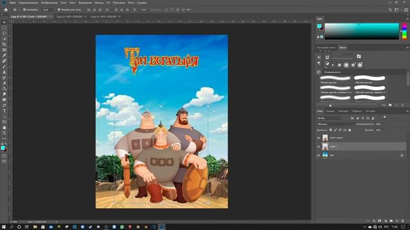
Task: Select the Lasso tool
Action: 4,33
